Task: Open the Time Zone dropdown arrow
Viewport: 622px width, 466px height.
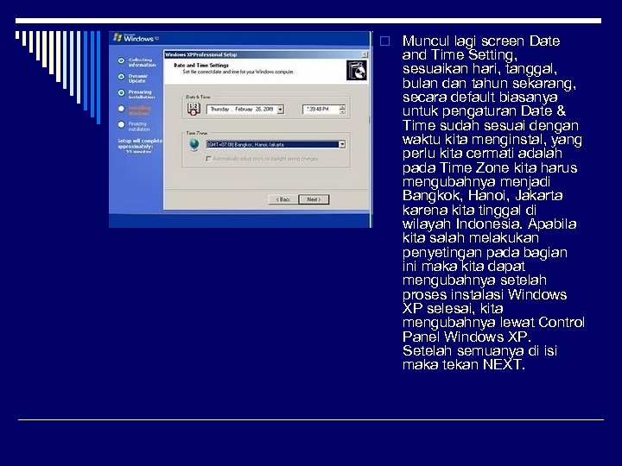Action: [342, 145]
